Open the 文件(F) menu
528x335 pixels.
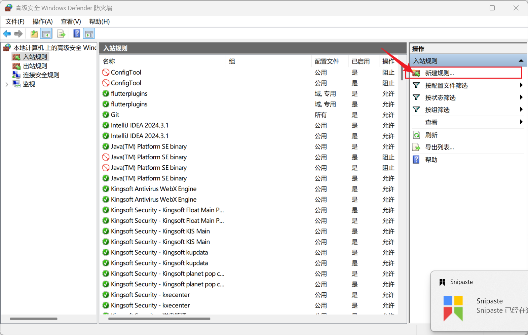pos(15,22)
